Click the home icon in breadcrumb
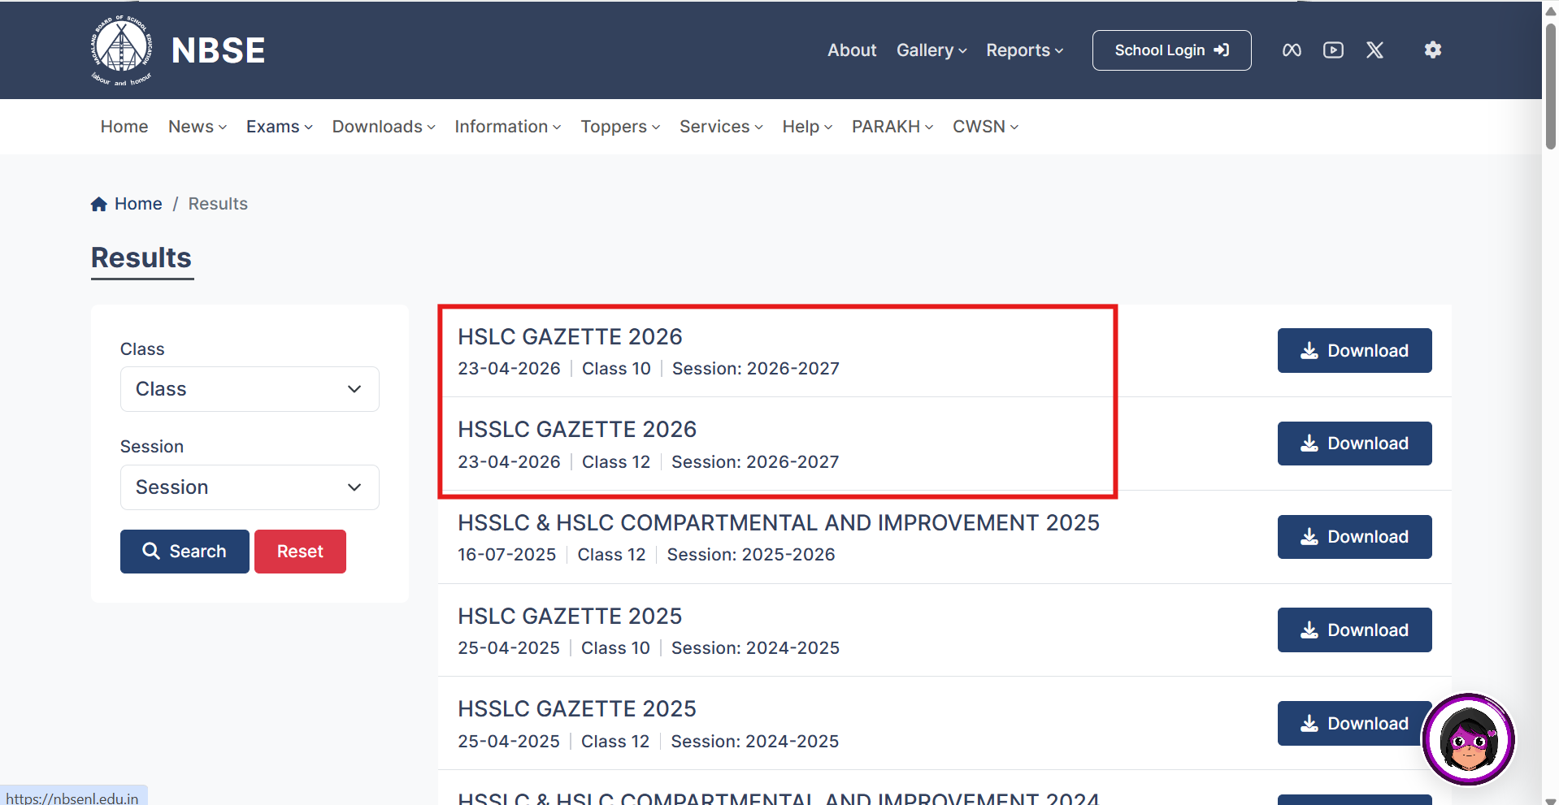The height and width of the screenshot is (805, 1559). point(99,204)
